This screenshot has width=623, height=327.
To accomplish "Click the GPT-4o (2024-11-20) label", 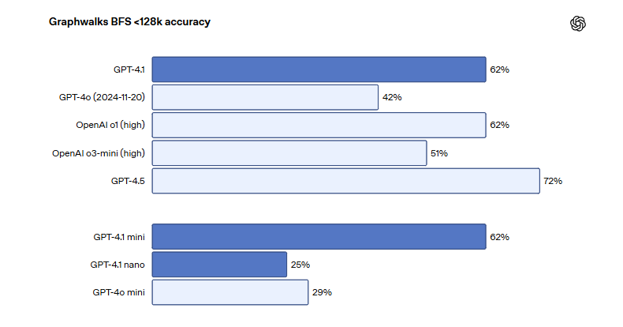I will click(102, 97).
